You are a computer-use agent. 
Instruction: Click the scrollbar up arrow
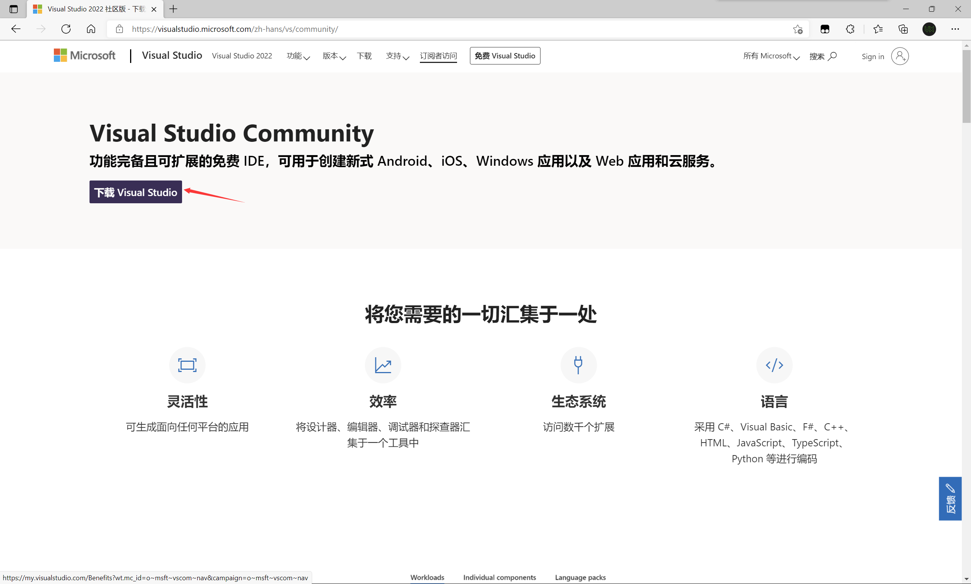coord(967,46)
